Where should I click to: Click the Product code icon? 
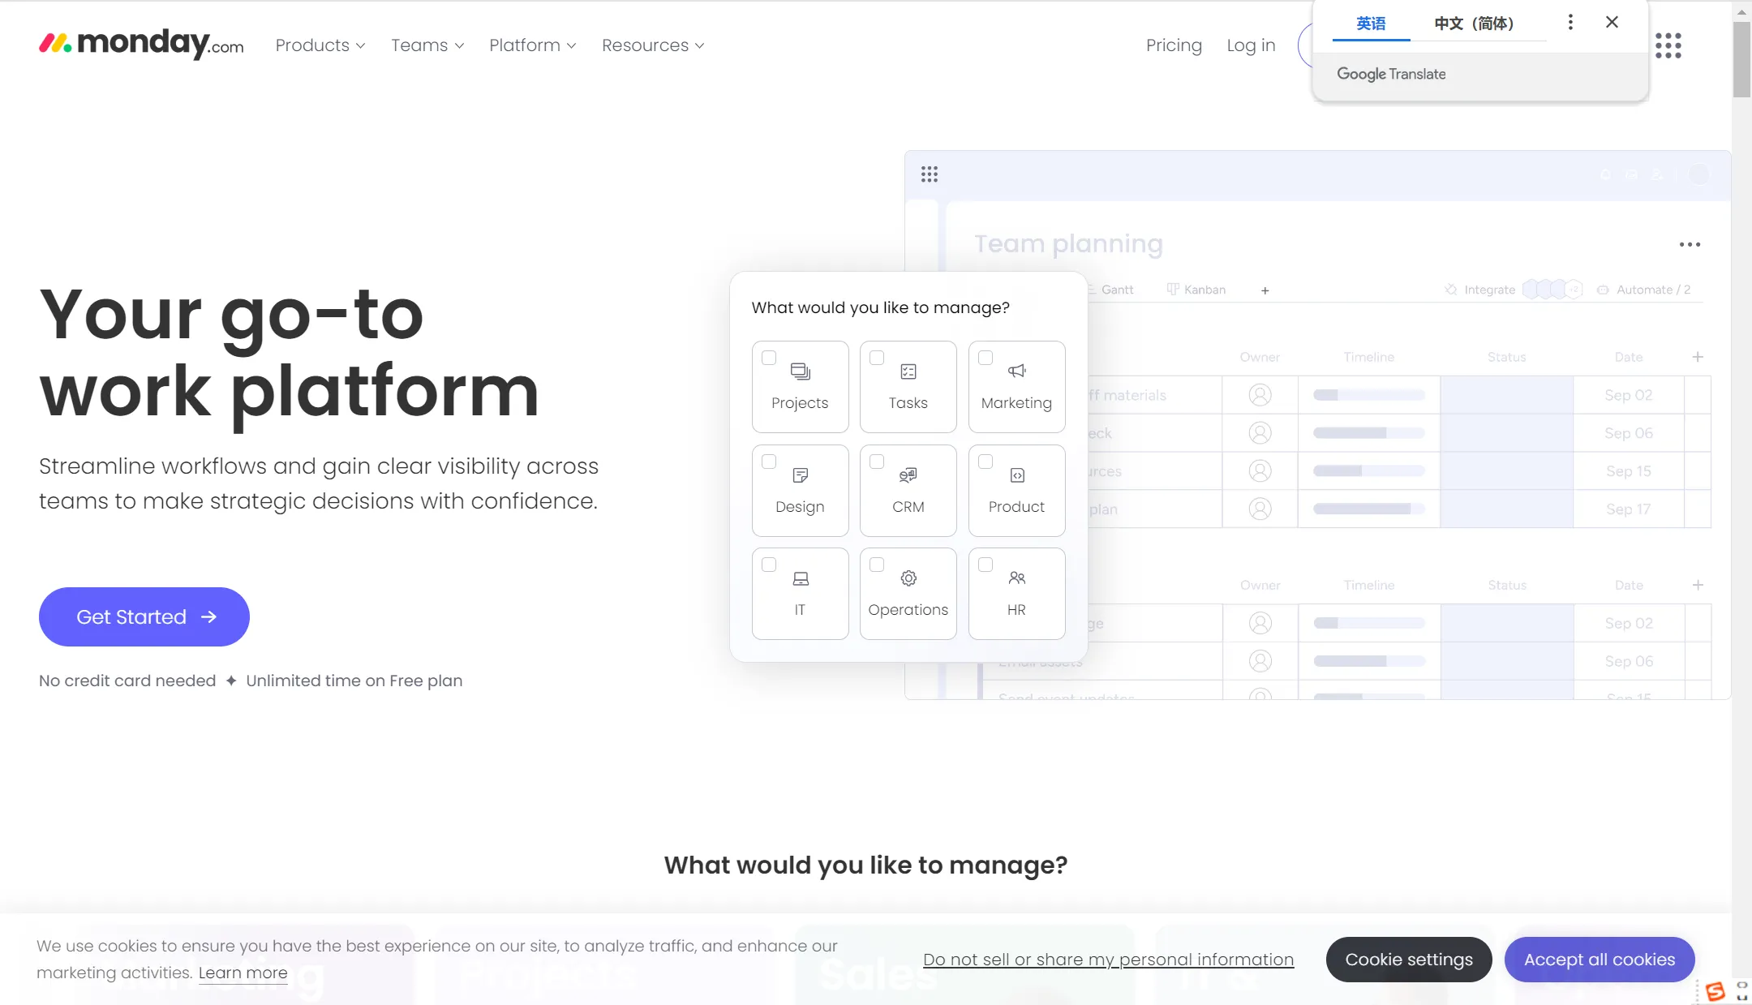click(1017, 475)
